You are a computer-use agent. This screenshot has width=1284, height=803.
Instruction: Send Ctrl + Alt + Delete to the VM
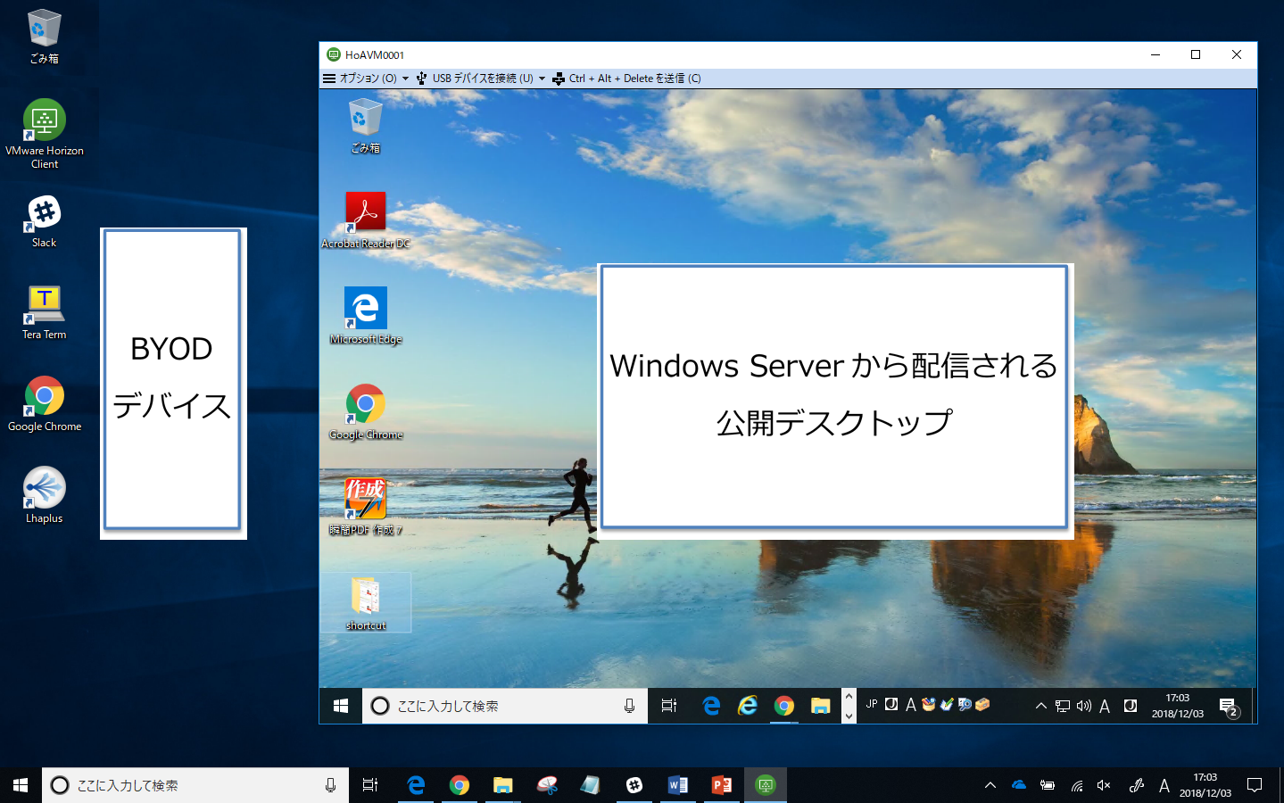(627, 79)
